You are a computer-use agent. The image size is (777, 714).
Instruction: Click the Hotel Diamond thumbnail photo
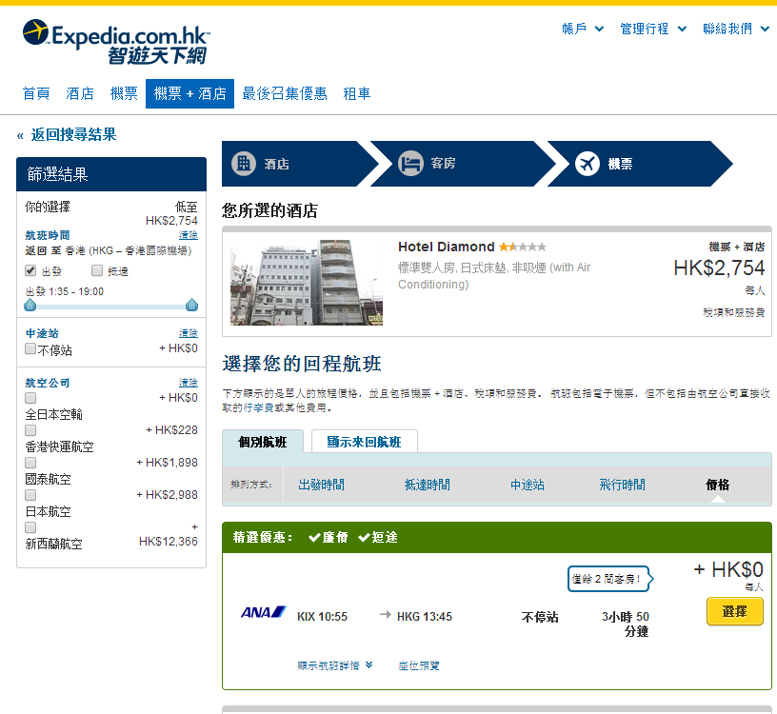coord(307,283)
